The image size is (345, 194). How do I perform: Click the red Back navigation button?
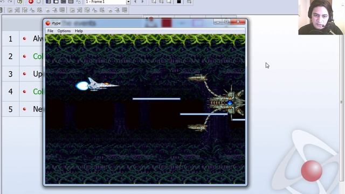[31, 2]
